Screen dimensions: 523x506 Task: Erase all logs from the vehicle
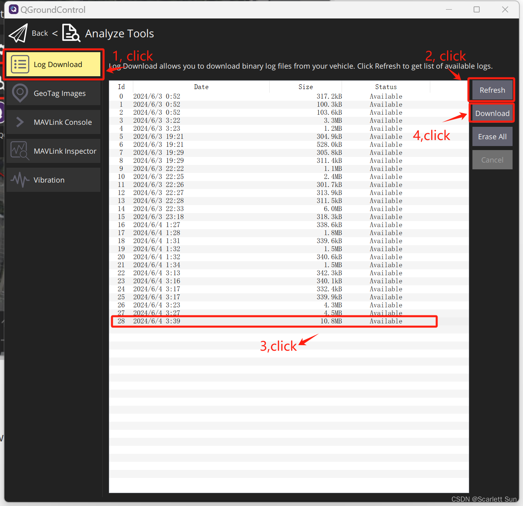pyautogui.click(x=492, y=136)
